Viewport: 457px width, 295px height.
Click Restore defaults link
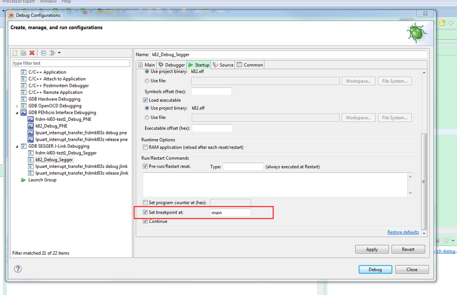pyautogui.click(x=403, y=232)
